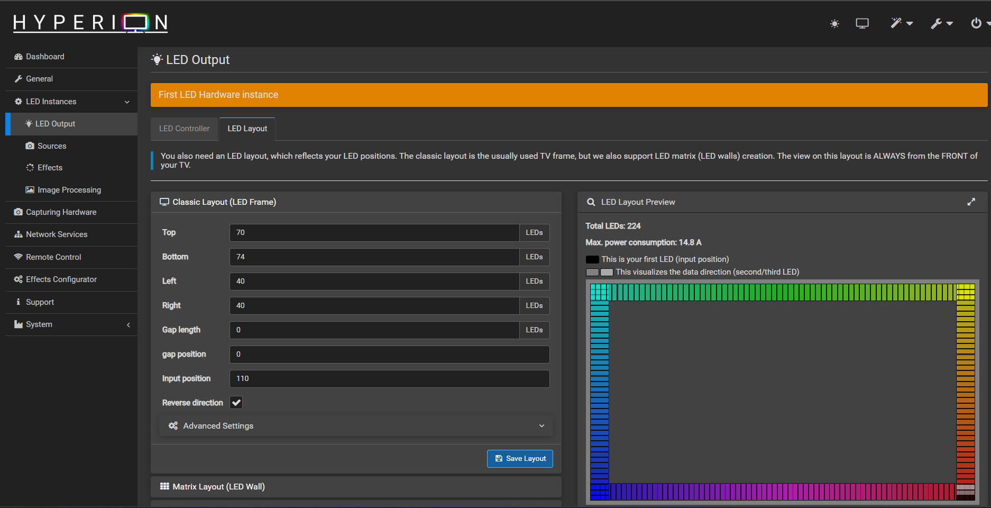
Task: Select LED Output in the sidebar
Action: click(71, 124)
